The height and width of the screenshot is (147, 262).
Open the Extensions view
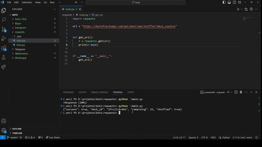point(4,48)
